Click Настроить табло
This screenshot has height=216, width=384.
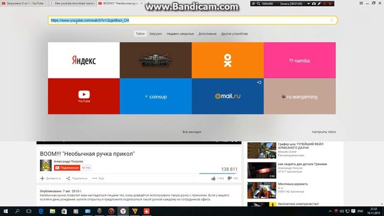(324, 132)
